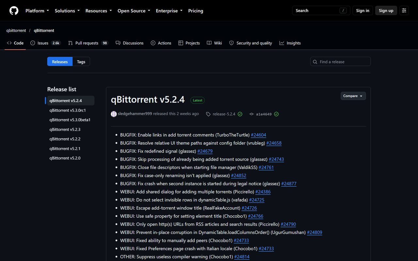Click the tag icon before release-5.2.4
The image size is (418, 261).
[x=208, y=114]
